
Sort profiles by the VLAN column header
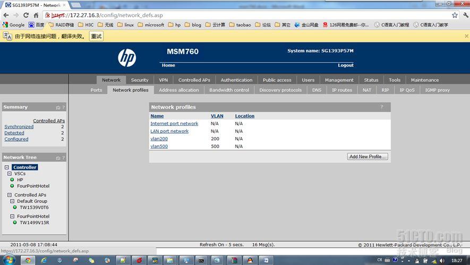tap(217, 116)
